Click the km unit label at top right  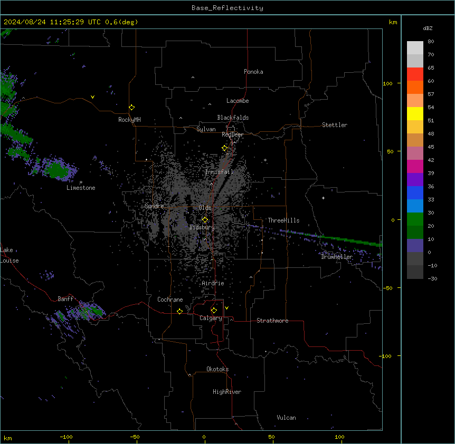click(393, 22)
